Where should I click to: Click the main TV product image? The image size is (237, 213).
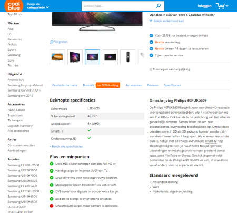click(97, 22)
